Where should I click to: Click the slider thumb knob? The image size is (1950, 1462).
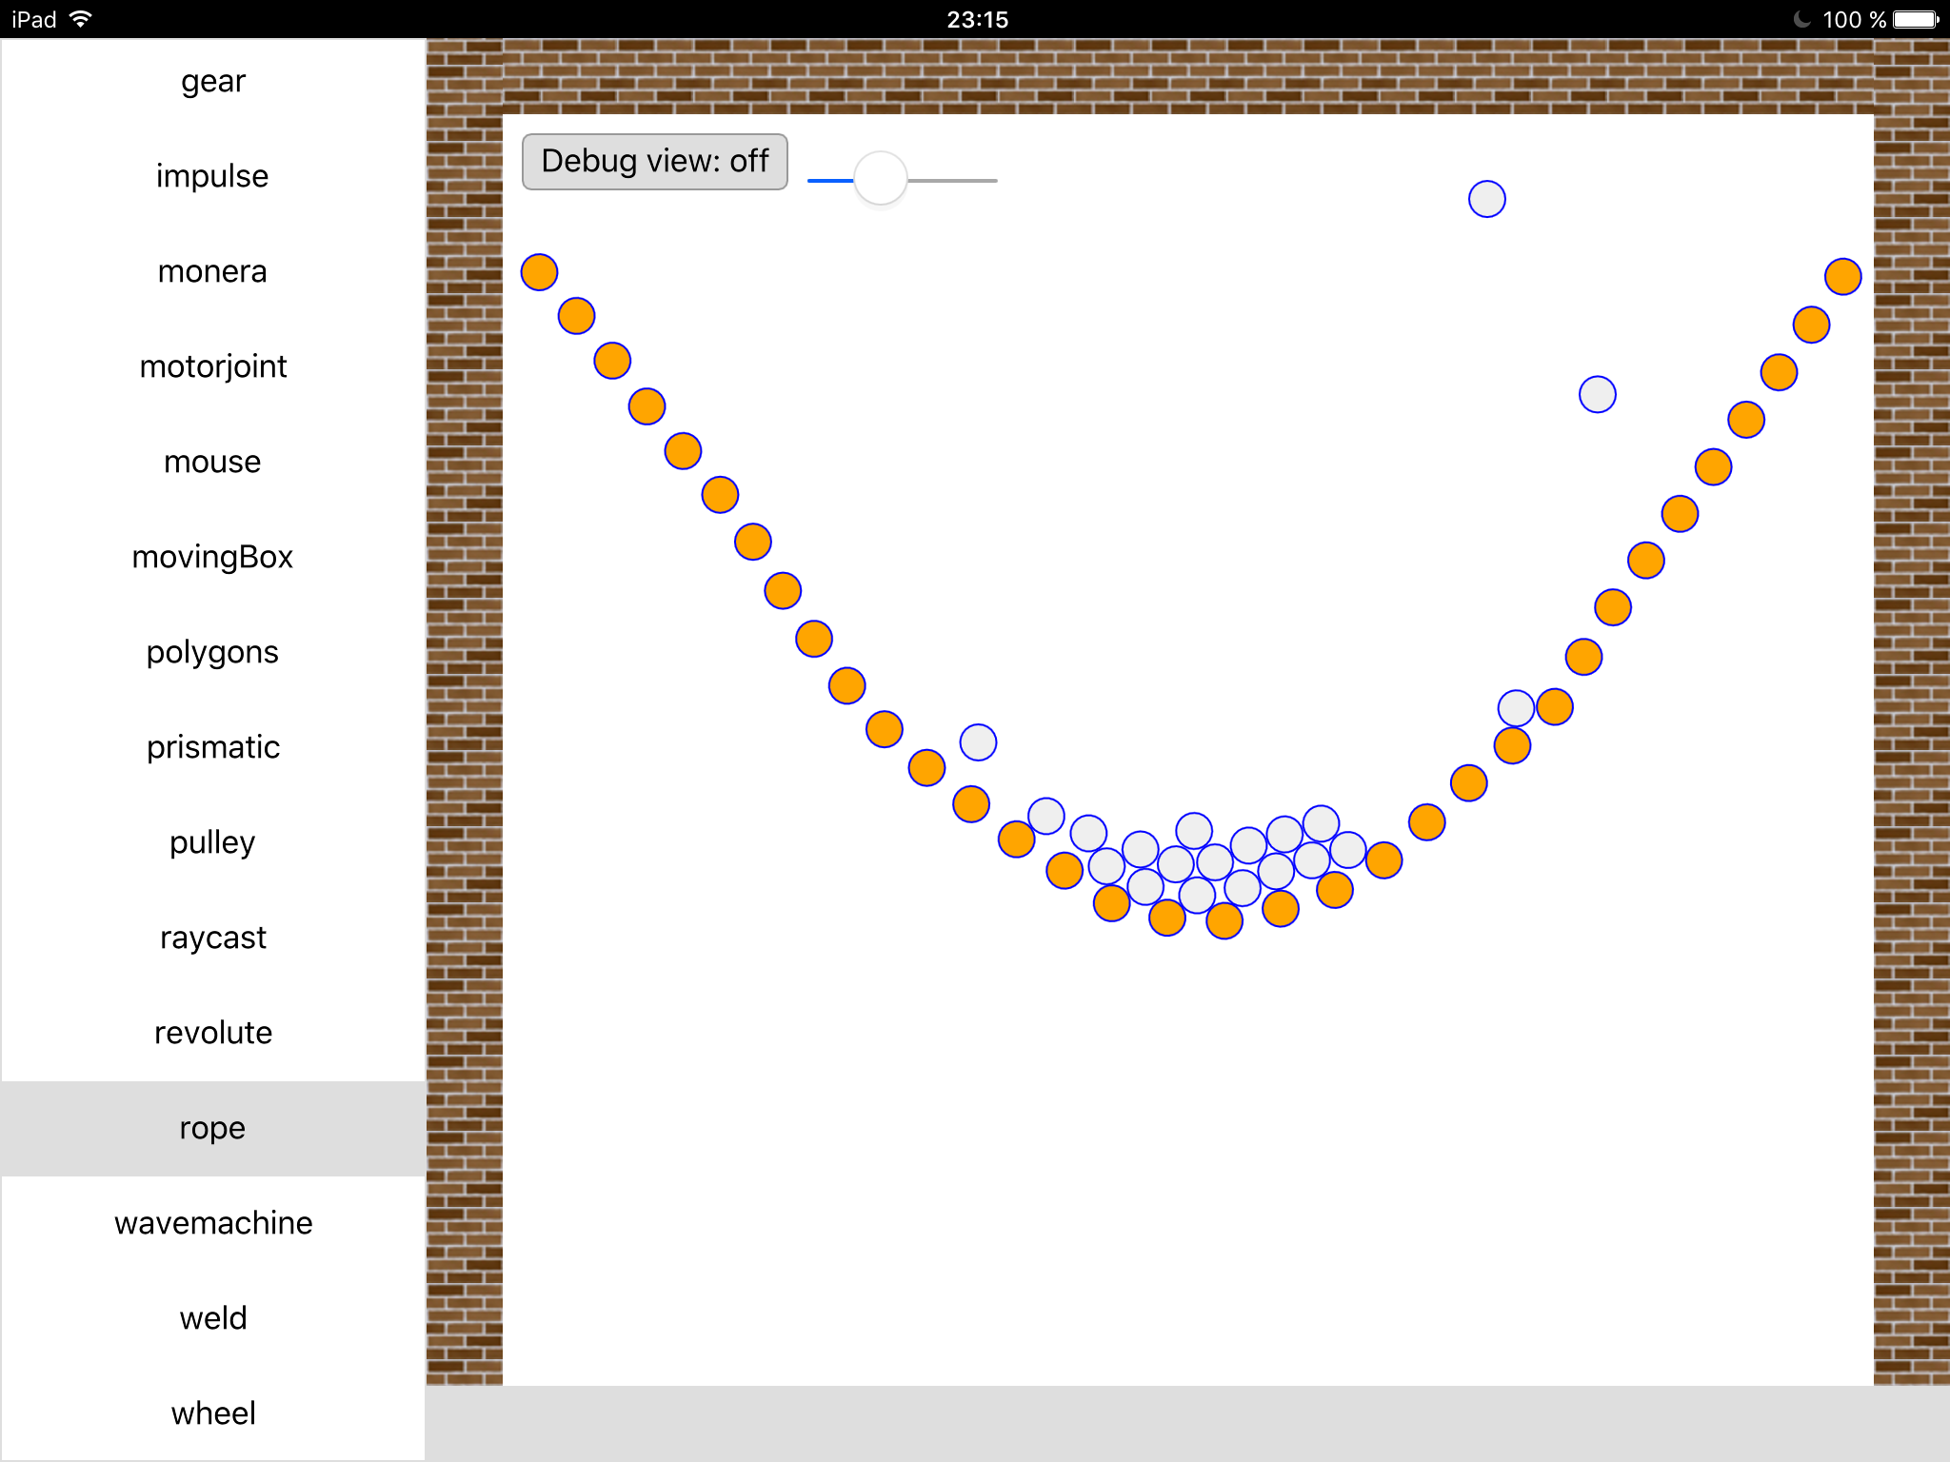coord(880,179)
